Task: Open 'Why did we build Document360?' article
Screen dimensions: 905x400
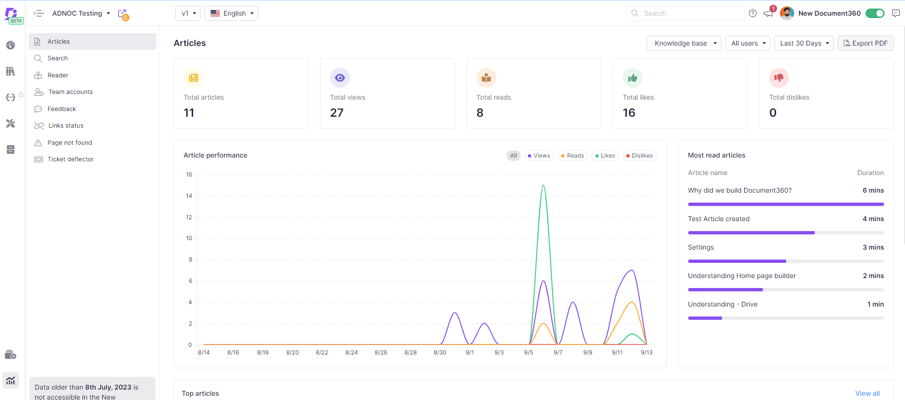Action: pos(740,190)
